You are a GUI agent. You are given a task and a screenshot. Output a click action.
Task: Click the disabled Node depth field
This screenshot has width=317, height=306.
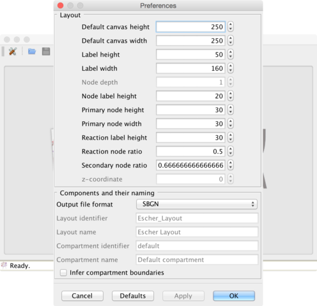(x=190, y=82)
